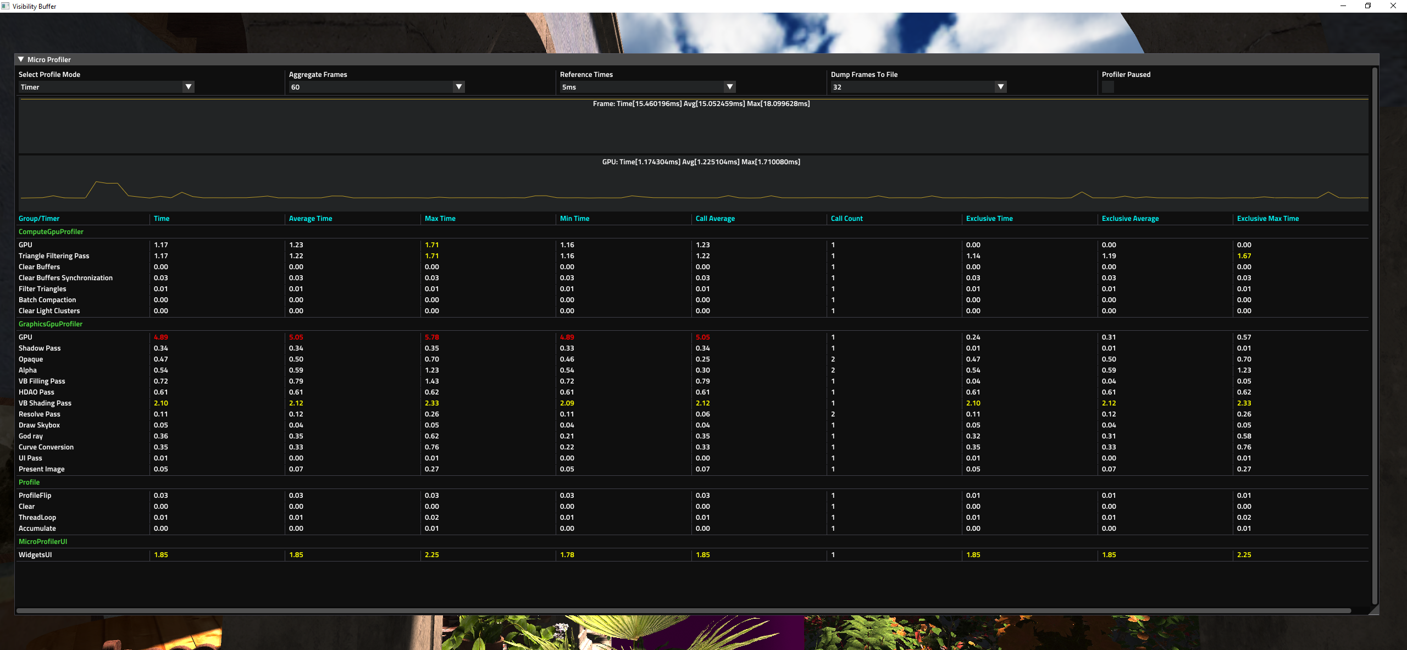Click the Average Time column header
Viewport: 1407px width, 650px height.
(x=311, y=219)
